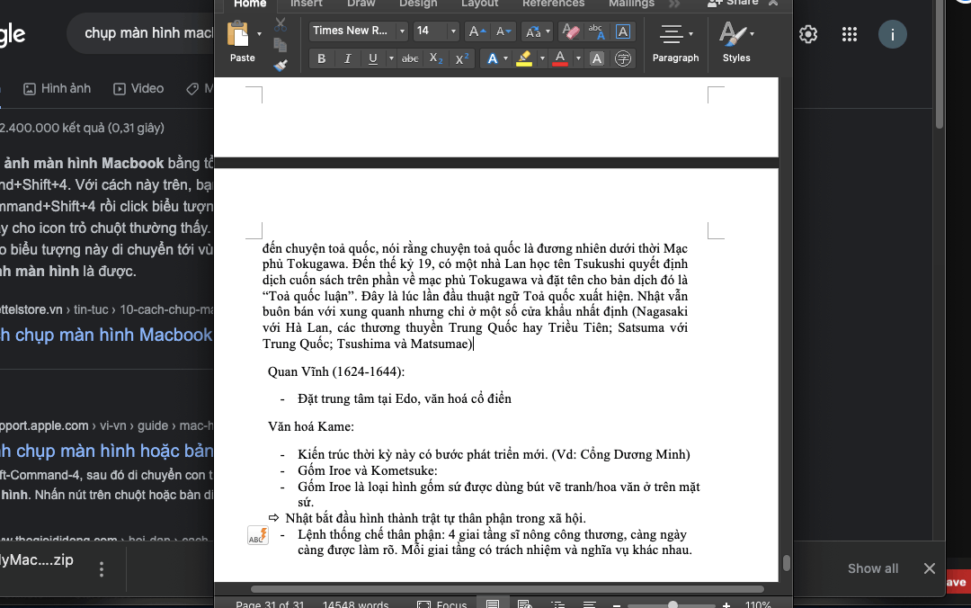The width and height of the screenshot is (971, 608).
Task: Switch to the Layout ribbon tab
Action: click(x=479, y=4)
